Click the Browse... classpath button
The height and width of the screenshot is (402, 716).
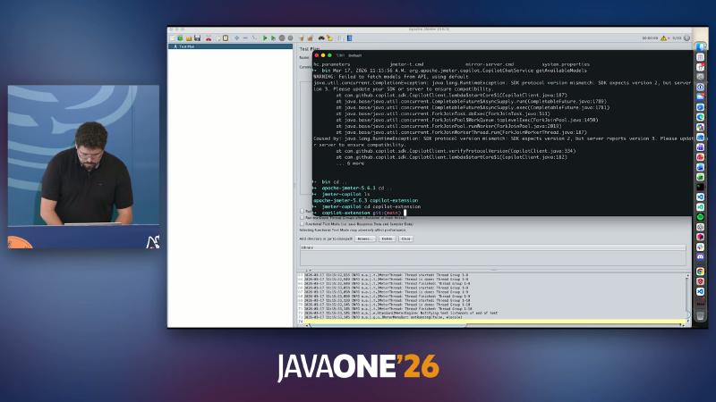[365, 239]
